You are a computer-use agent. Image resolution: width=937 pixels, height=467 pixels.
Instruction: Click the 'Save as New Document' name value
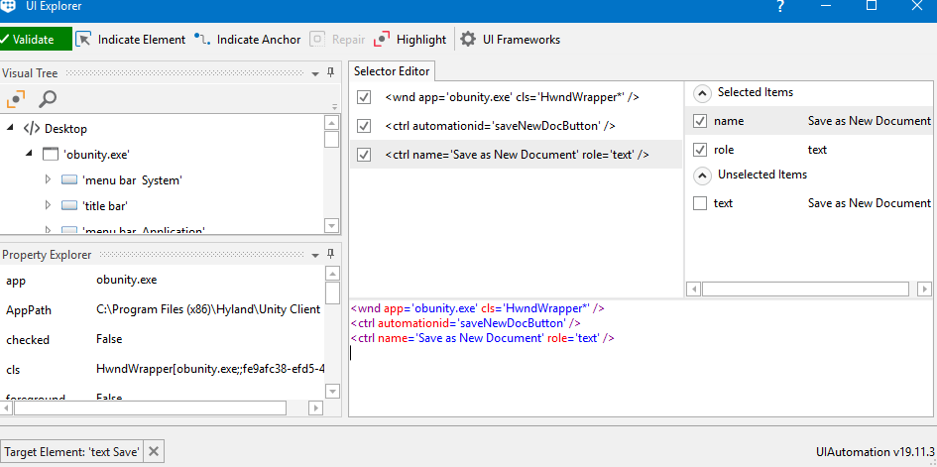point(870,121)
